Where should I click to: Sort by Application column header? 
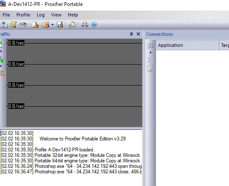tap(188, 45)
